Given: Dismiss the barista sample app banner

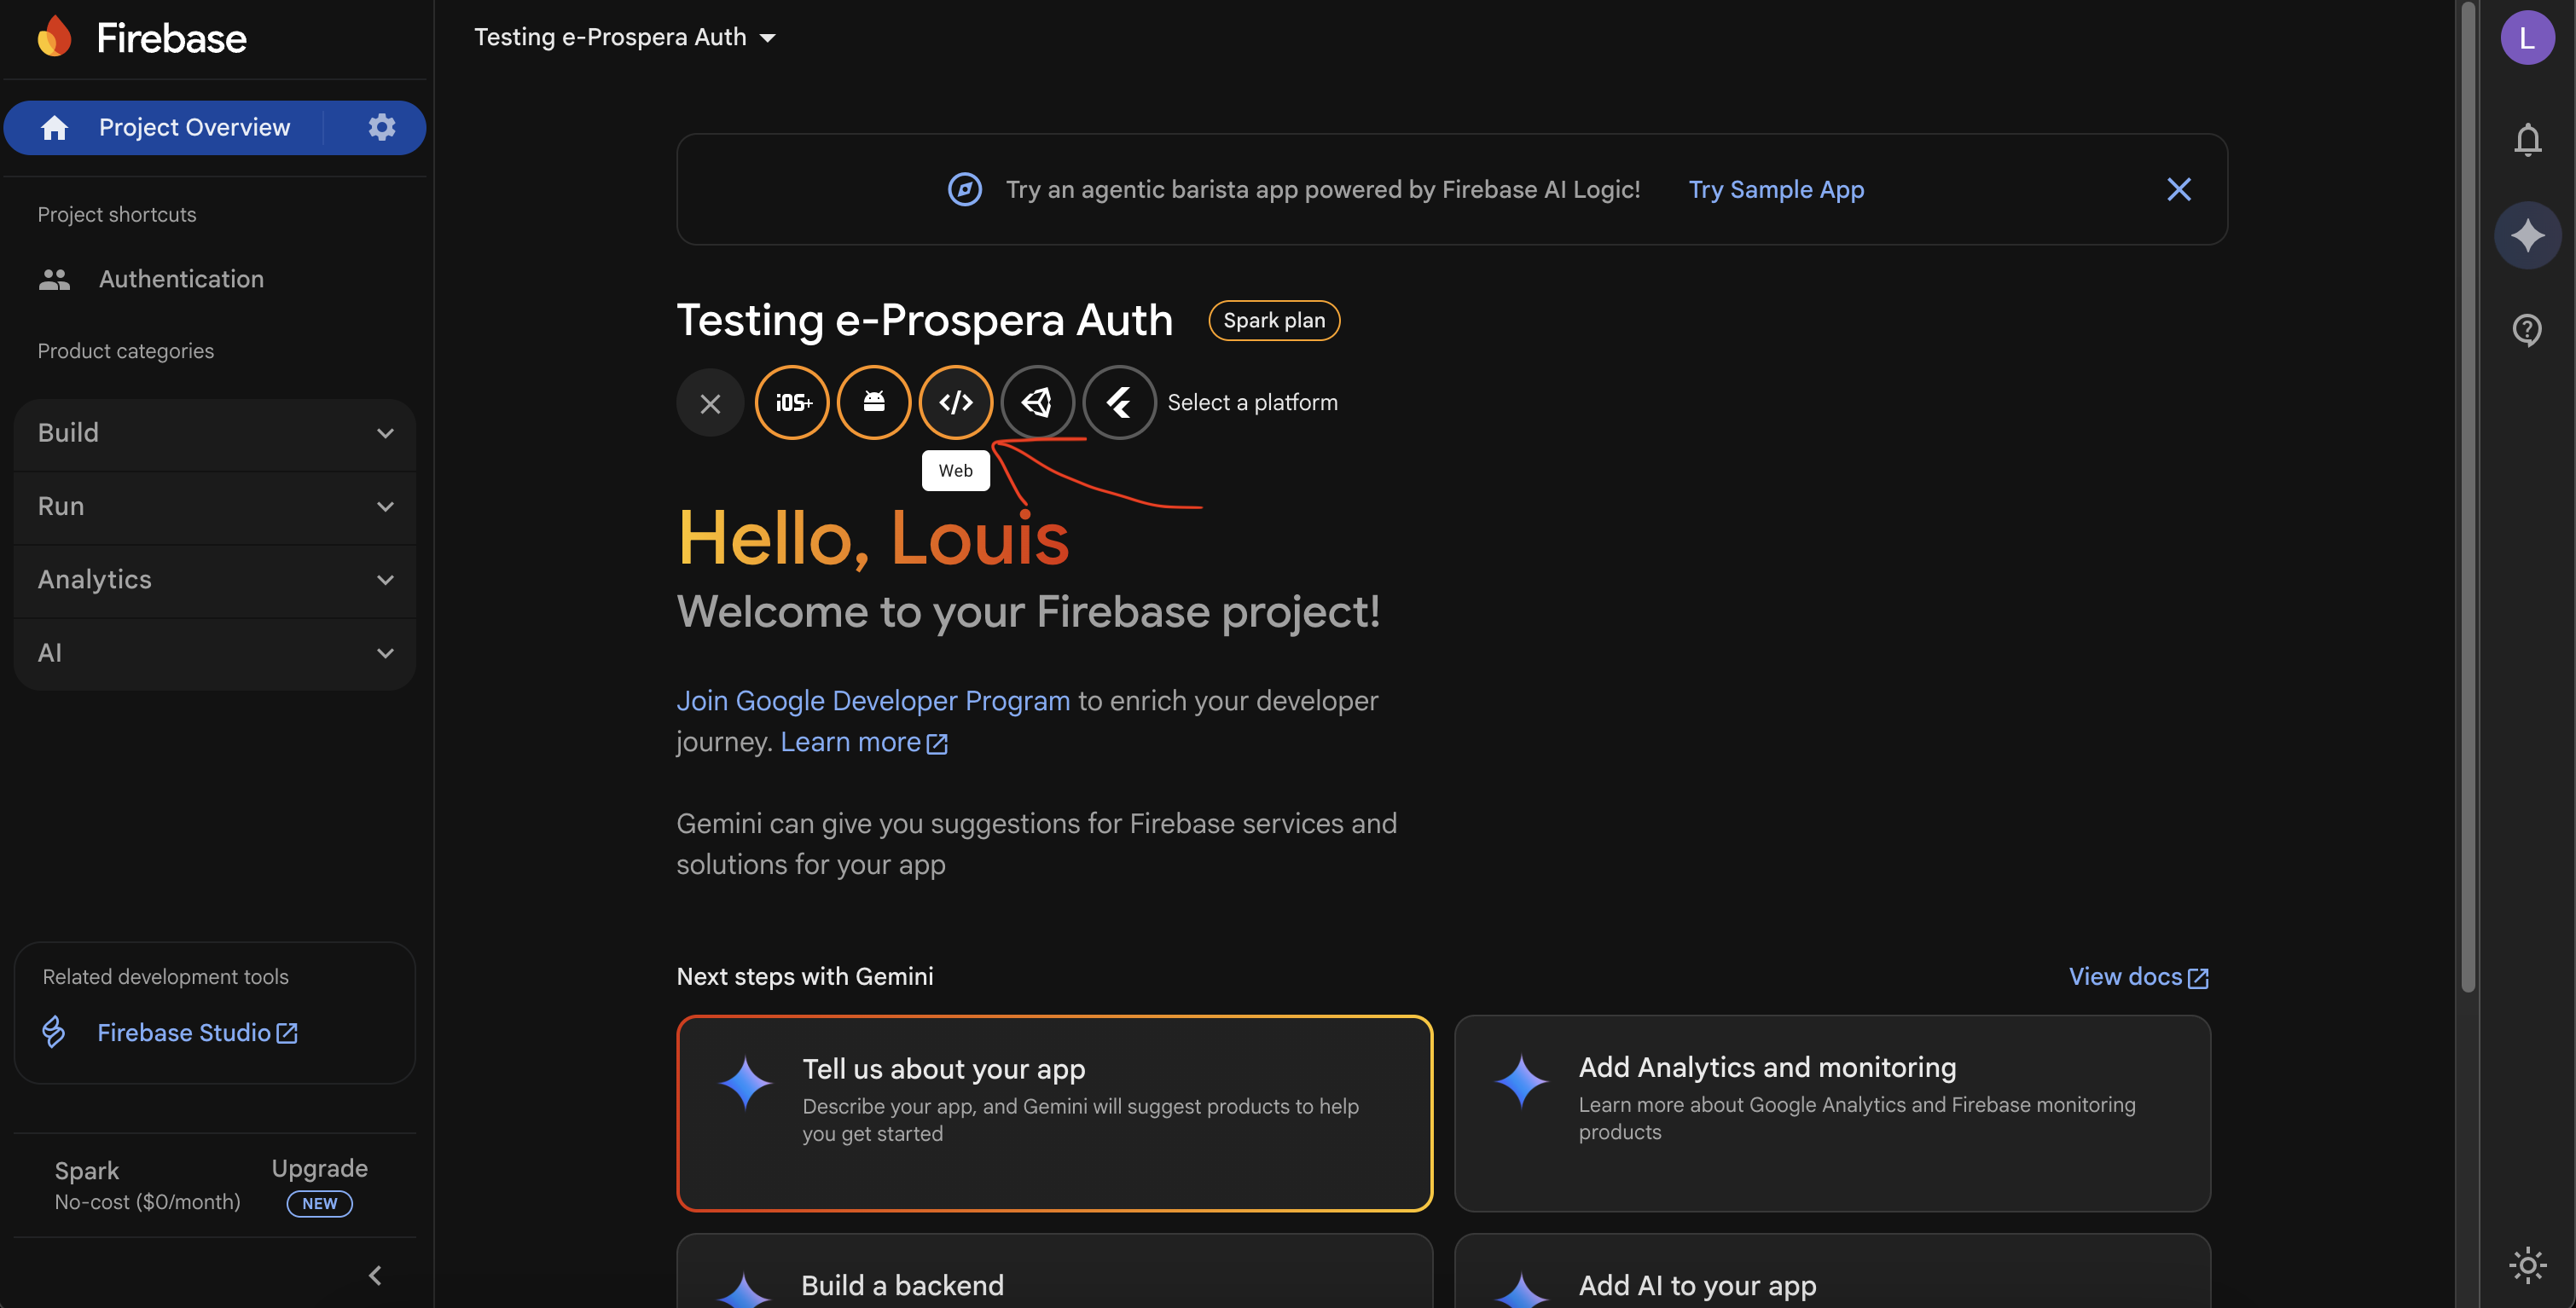Looking at the screenshot, I should [2178, 189].
